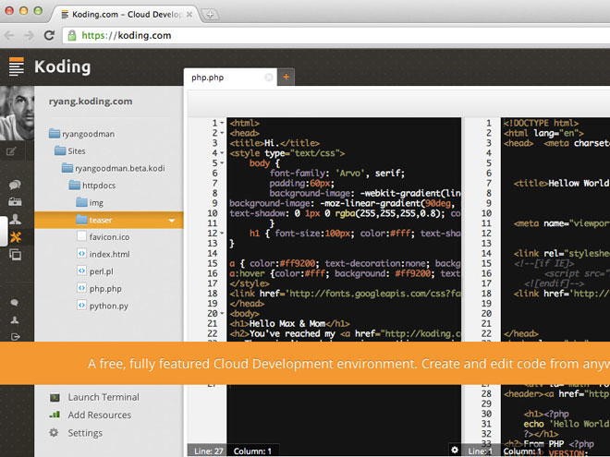Open the Members person icon
The height and width of the screenshot is (457, 610).
(15, 219)
